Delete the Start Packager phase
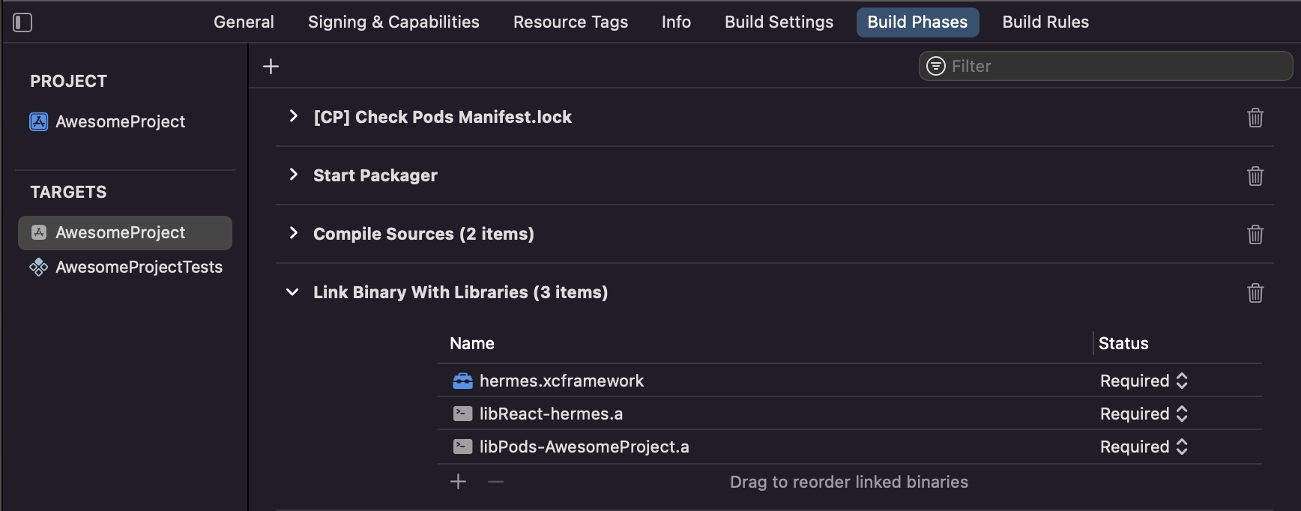Screen dimensions: 1301x511 pos(1255,175)
